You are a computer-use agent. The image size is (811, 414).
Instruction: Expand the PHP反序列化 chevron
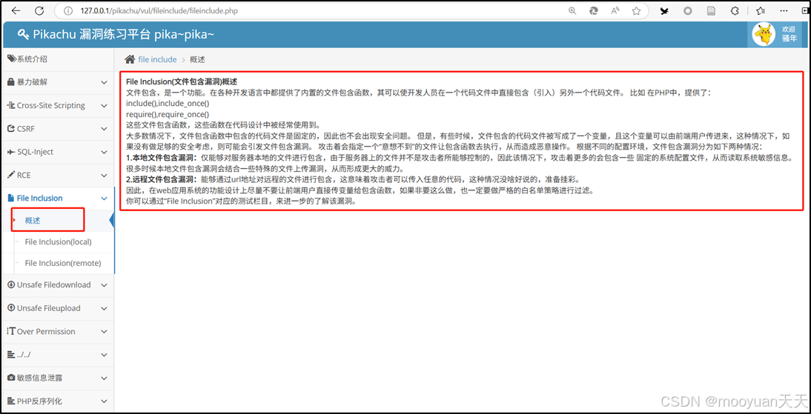(x=104, y=401)
